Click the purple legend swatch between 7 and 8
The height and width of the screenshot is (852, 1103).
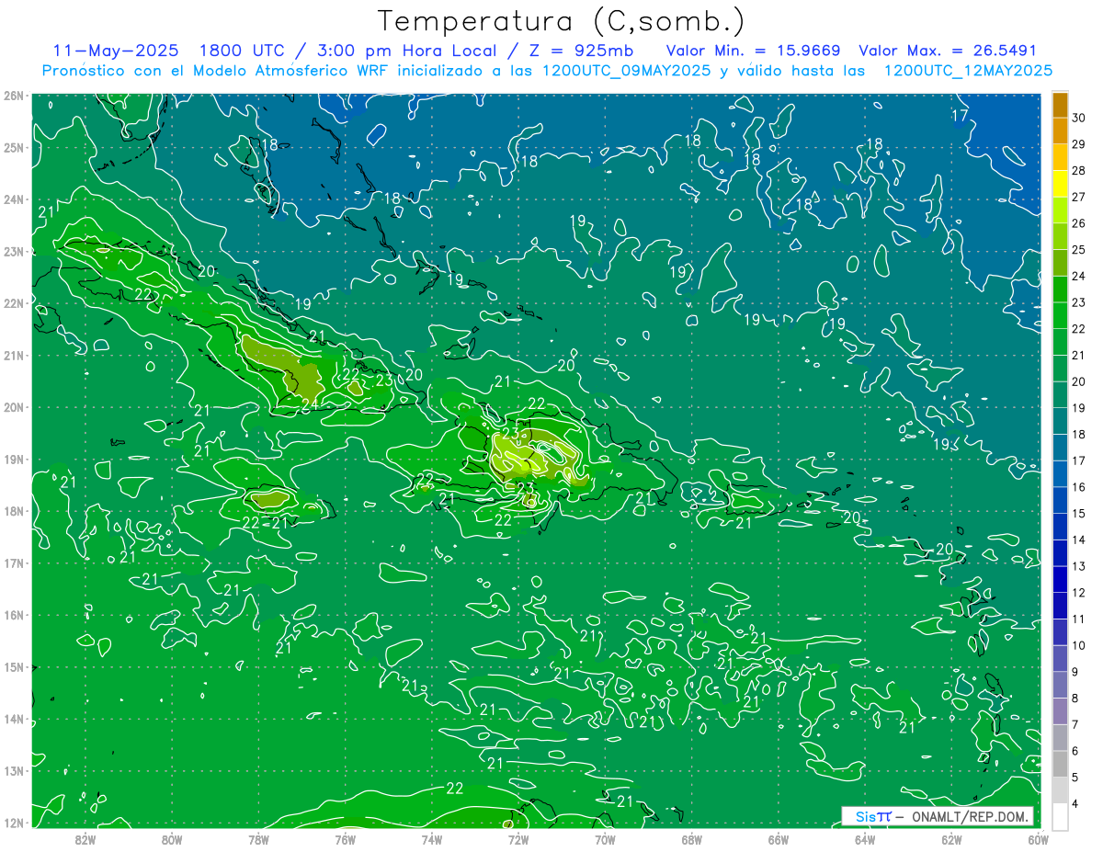[x=1060, y=710]
